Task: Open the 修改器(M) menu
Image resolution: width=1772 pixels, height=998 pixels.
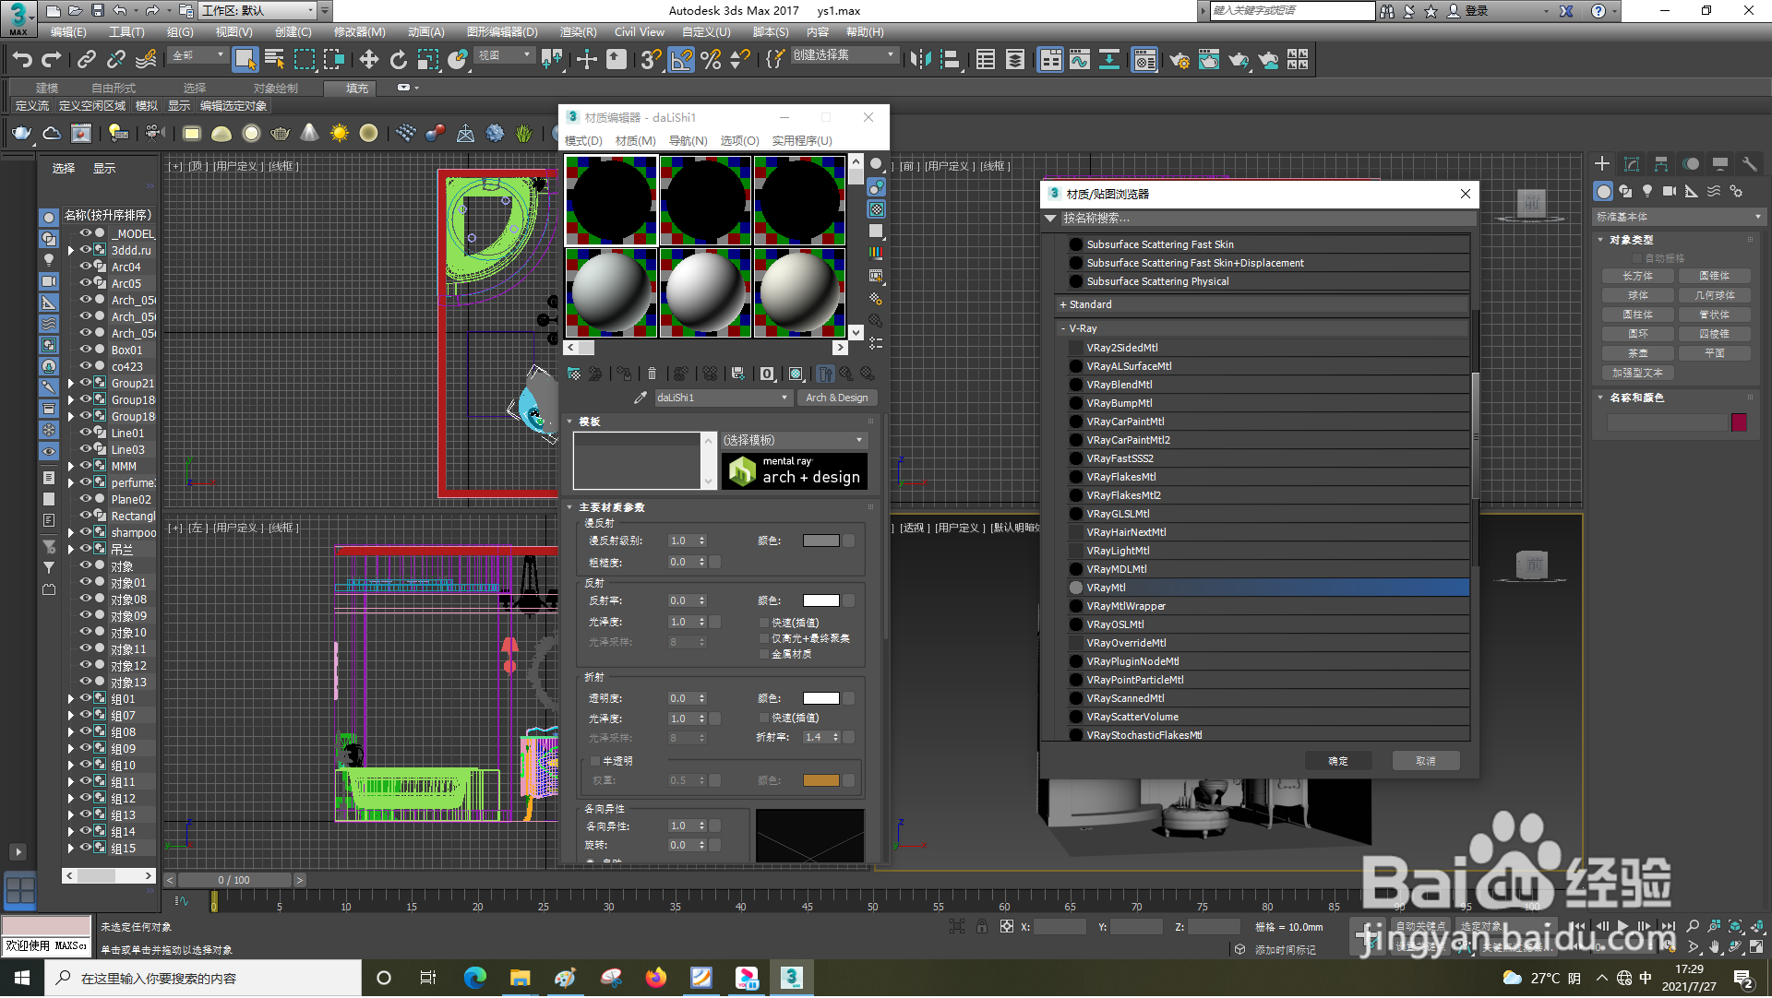Action: click(359, 31)
